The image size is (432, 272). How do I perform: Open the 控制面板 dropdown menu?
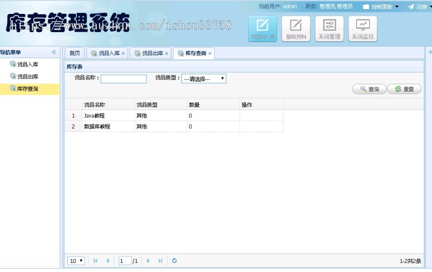click(x=381, y=7)
